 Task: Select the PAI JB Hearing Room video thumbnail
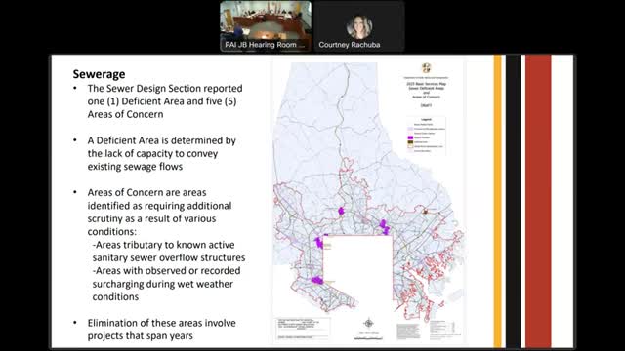click(x=266, y=26)
